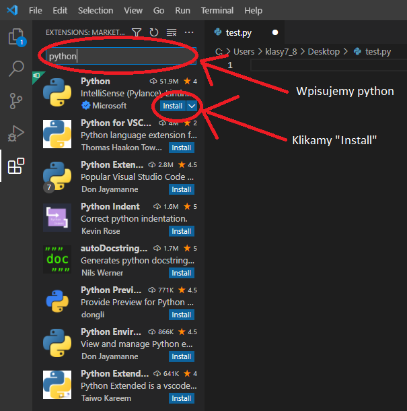Click the VS Code logo icon
Screen dimensions: 407x411
point(12,10)
